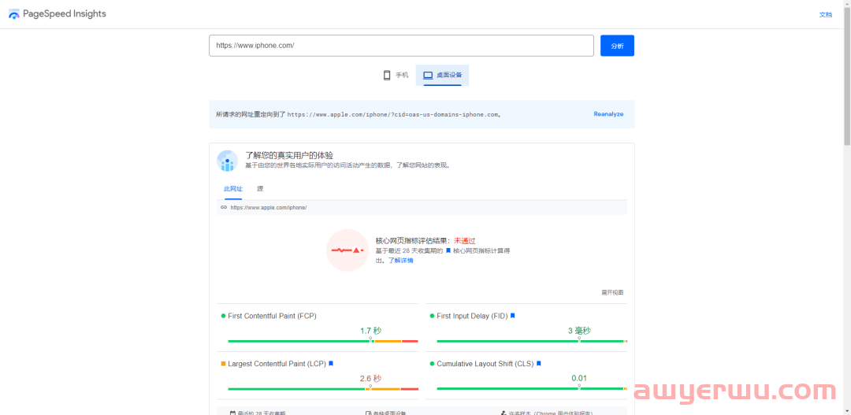Click into the URL input field
This screenshot has width=851, height=415.
401,46
